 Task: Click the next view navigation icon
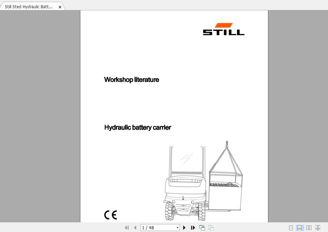(x=211, y=228)
